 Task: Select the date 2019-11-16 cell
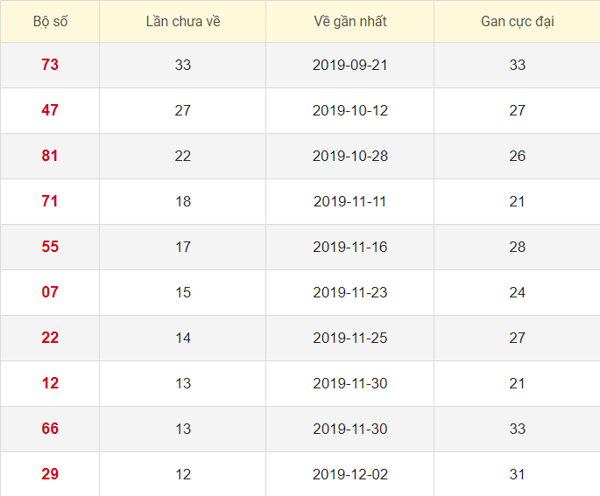pyautogui.click(x=349, y=247)
